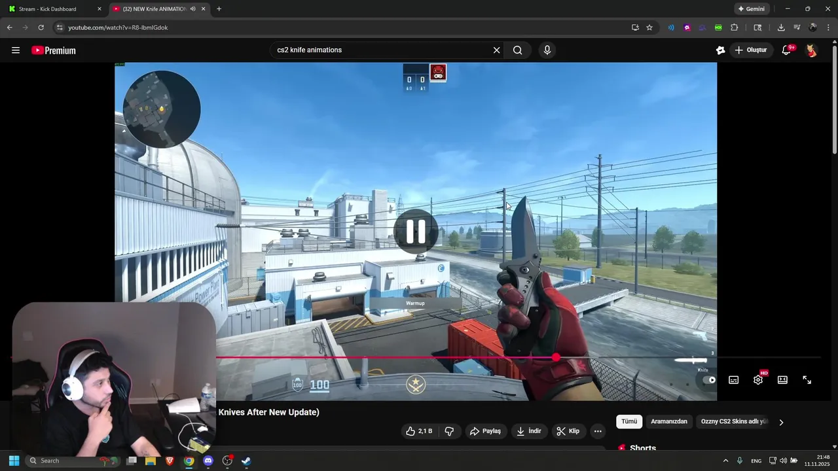Open Chrome profile avatar menu
Image resolution: width=838 pixels, height=471 pixels.
(x=812, y=27)
